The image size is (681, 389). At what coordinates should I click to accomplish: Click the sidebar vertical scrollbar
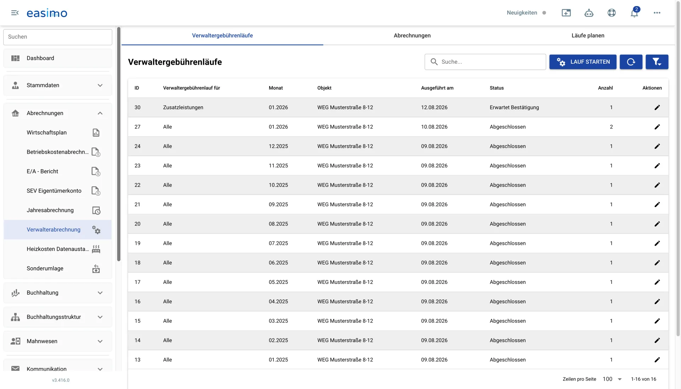click(x=119, y=144)
